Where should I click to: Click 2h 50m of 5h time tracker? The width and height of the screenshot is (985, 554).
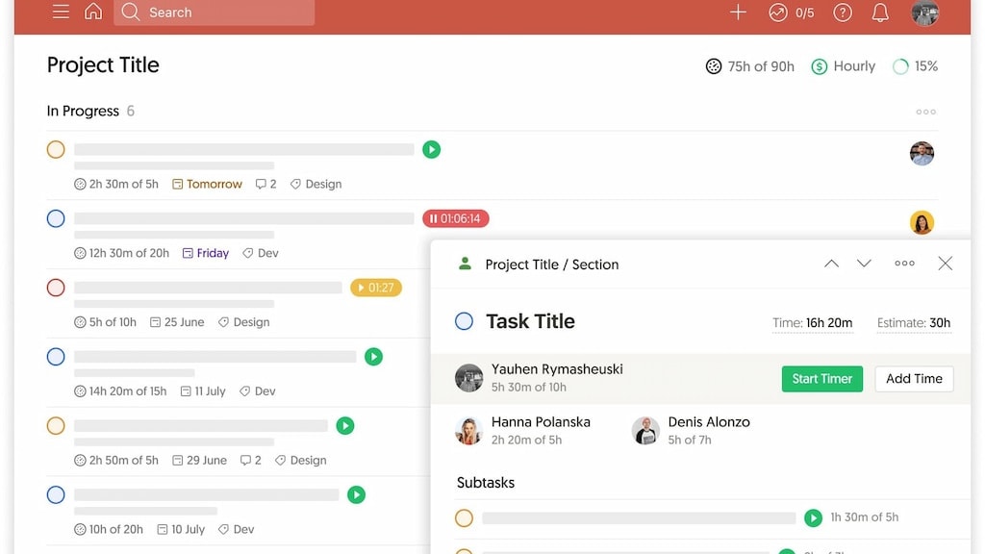click(116, 461)
